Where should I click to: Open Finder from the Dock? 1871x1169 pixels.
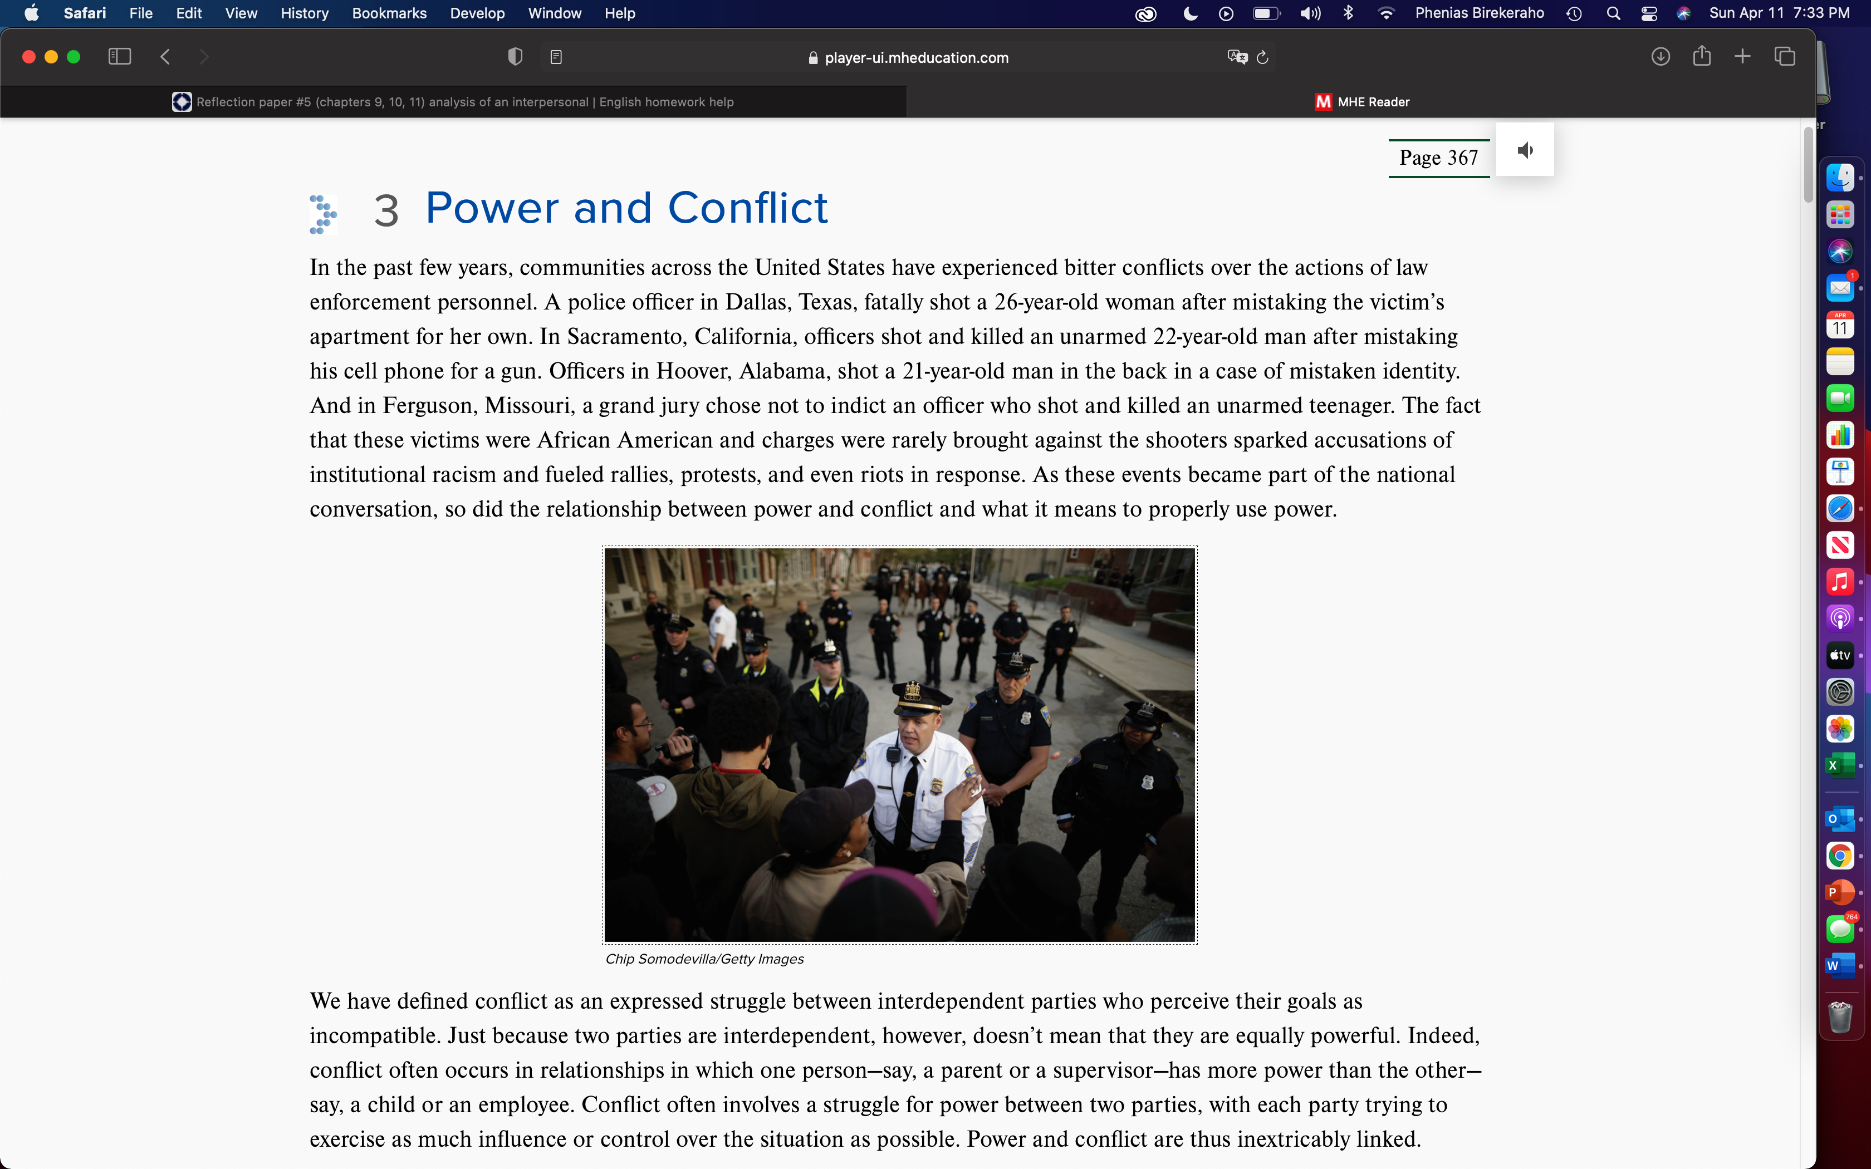tap(1840, 178)
